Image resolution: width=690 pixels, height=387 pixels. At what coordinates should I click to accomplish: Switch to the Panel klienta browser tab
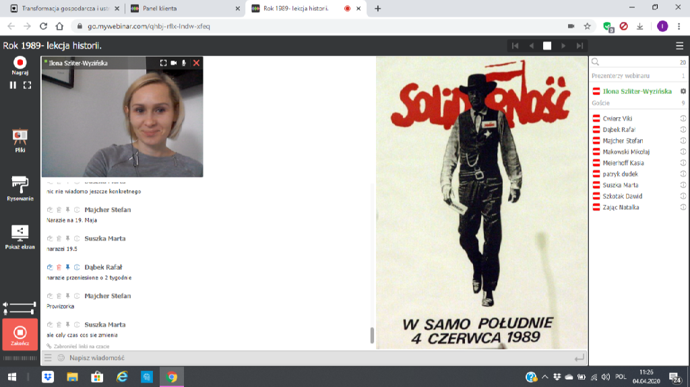click(x=182, y=9)
